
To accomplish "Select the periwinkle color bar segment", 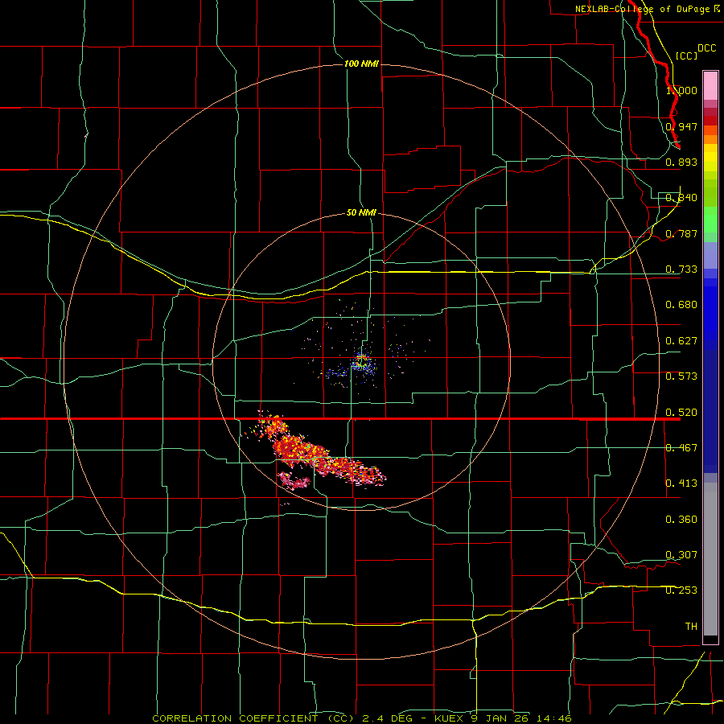I will (x=710, y=256).
